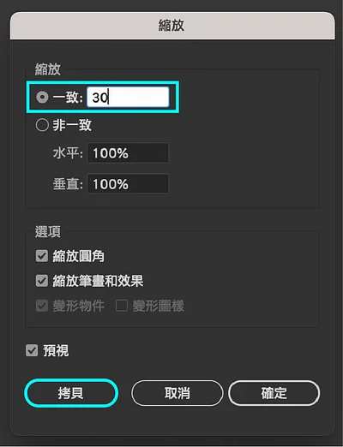Confirm scaling with the 確定 button
Viewport: 343px width, 447px height.
pyautogui.click(x=274, y=393)
